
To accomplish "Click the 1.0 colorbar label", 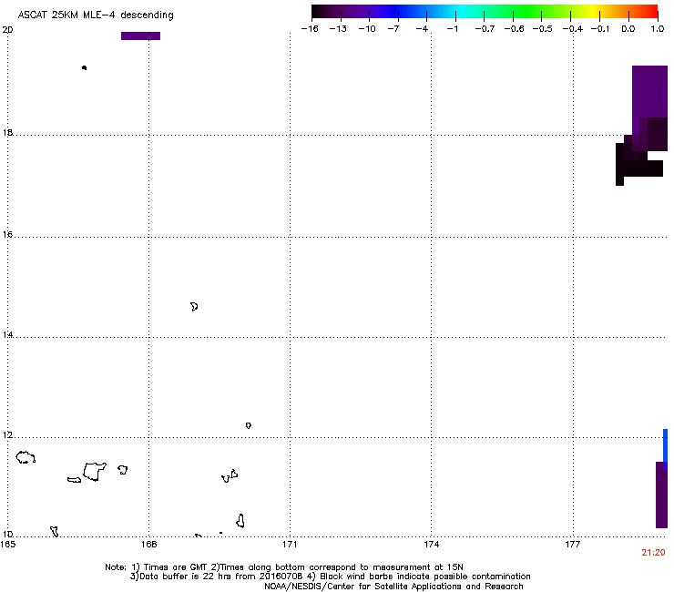I will (658, 29).
